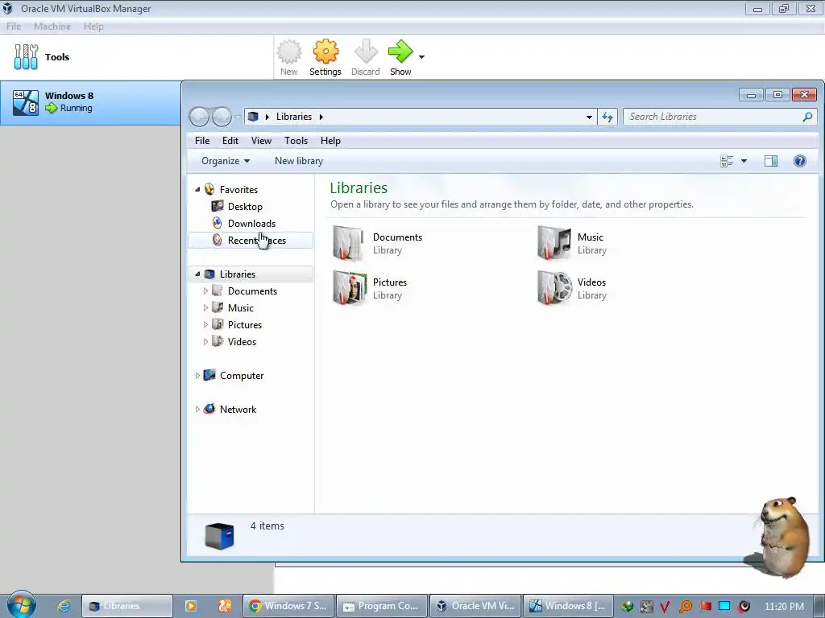This screenshot has width=825, height=618.
Task: Select Downloads under Favorites
Action: coord(251,224)
